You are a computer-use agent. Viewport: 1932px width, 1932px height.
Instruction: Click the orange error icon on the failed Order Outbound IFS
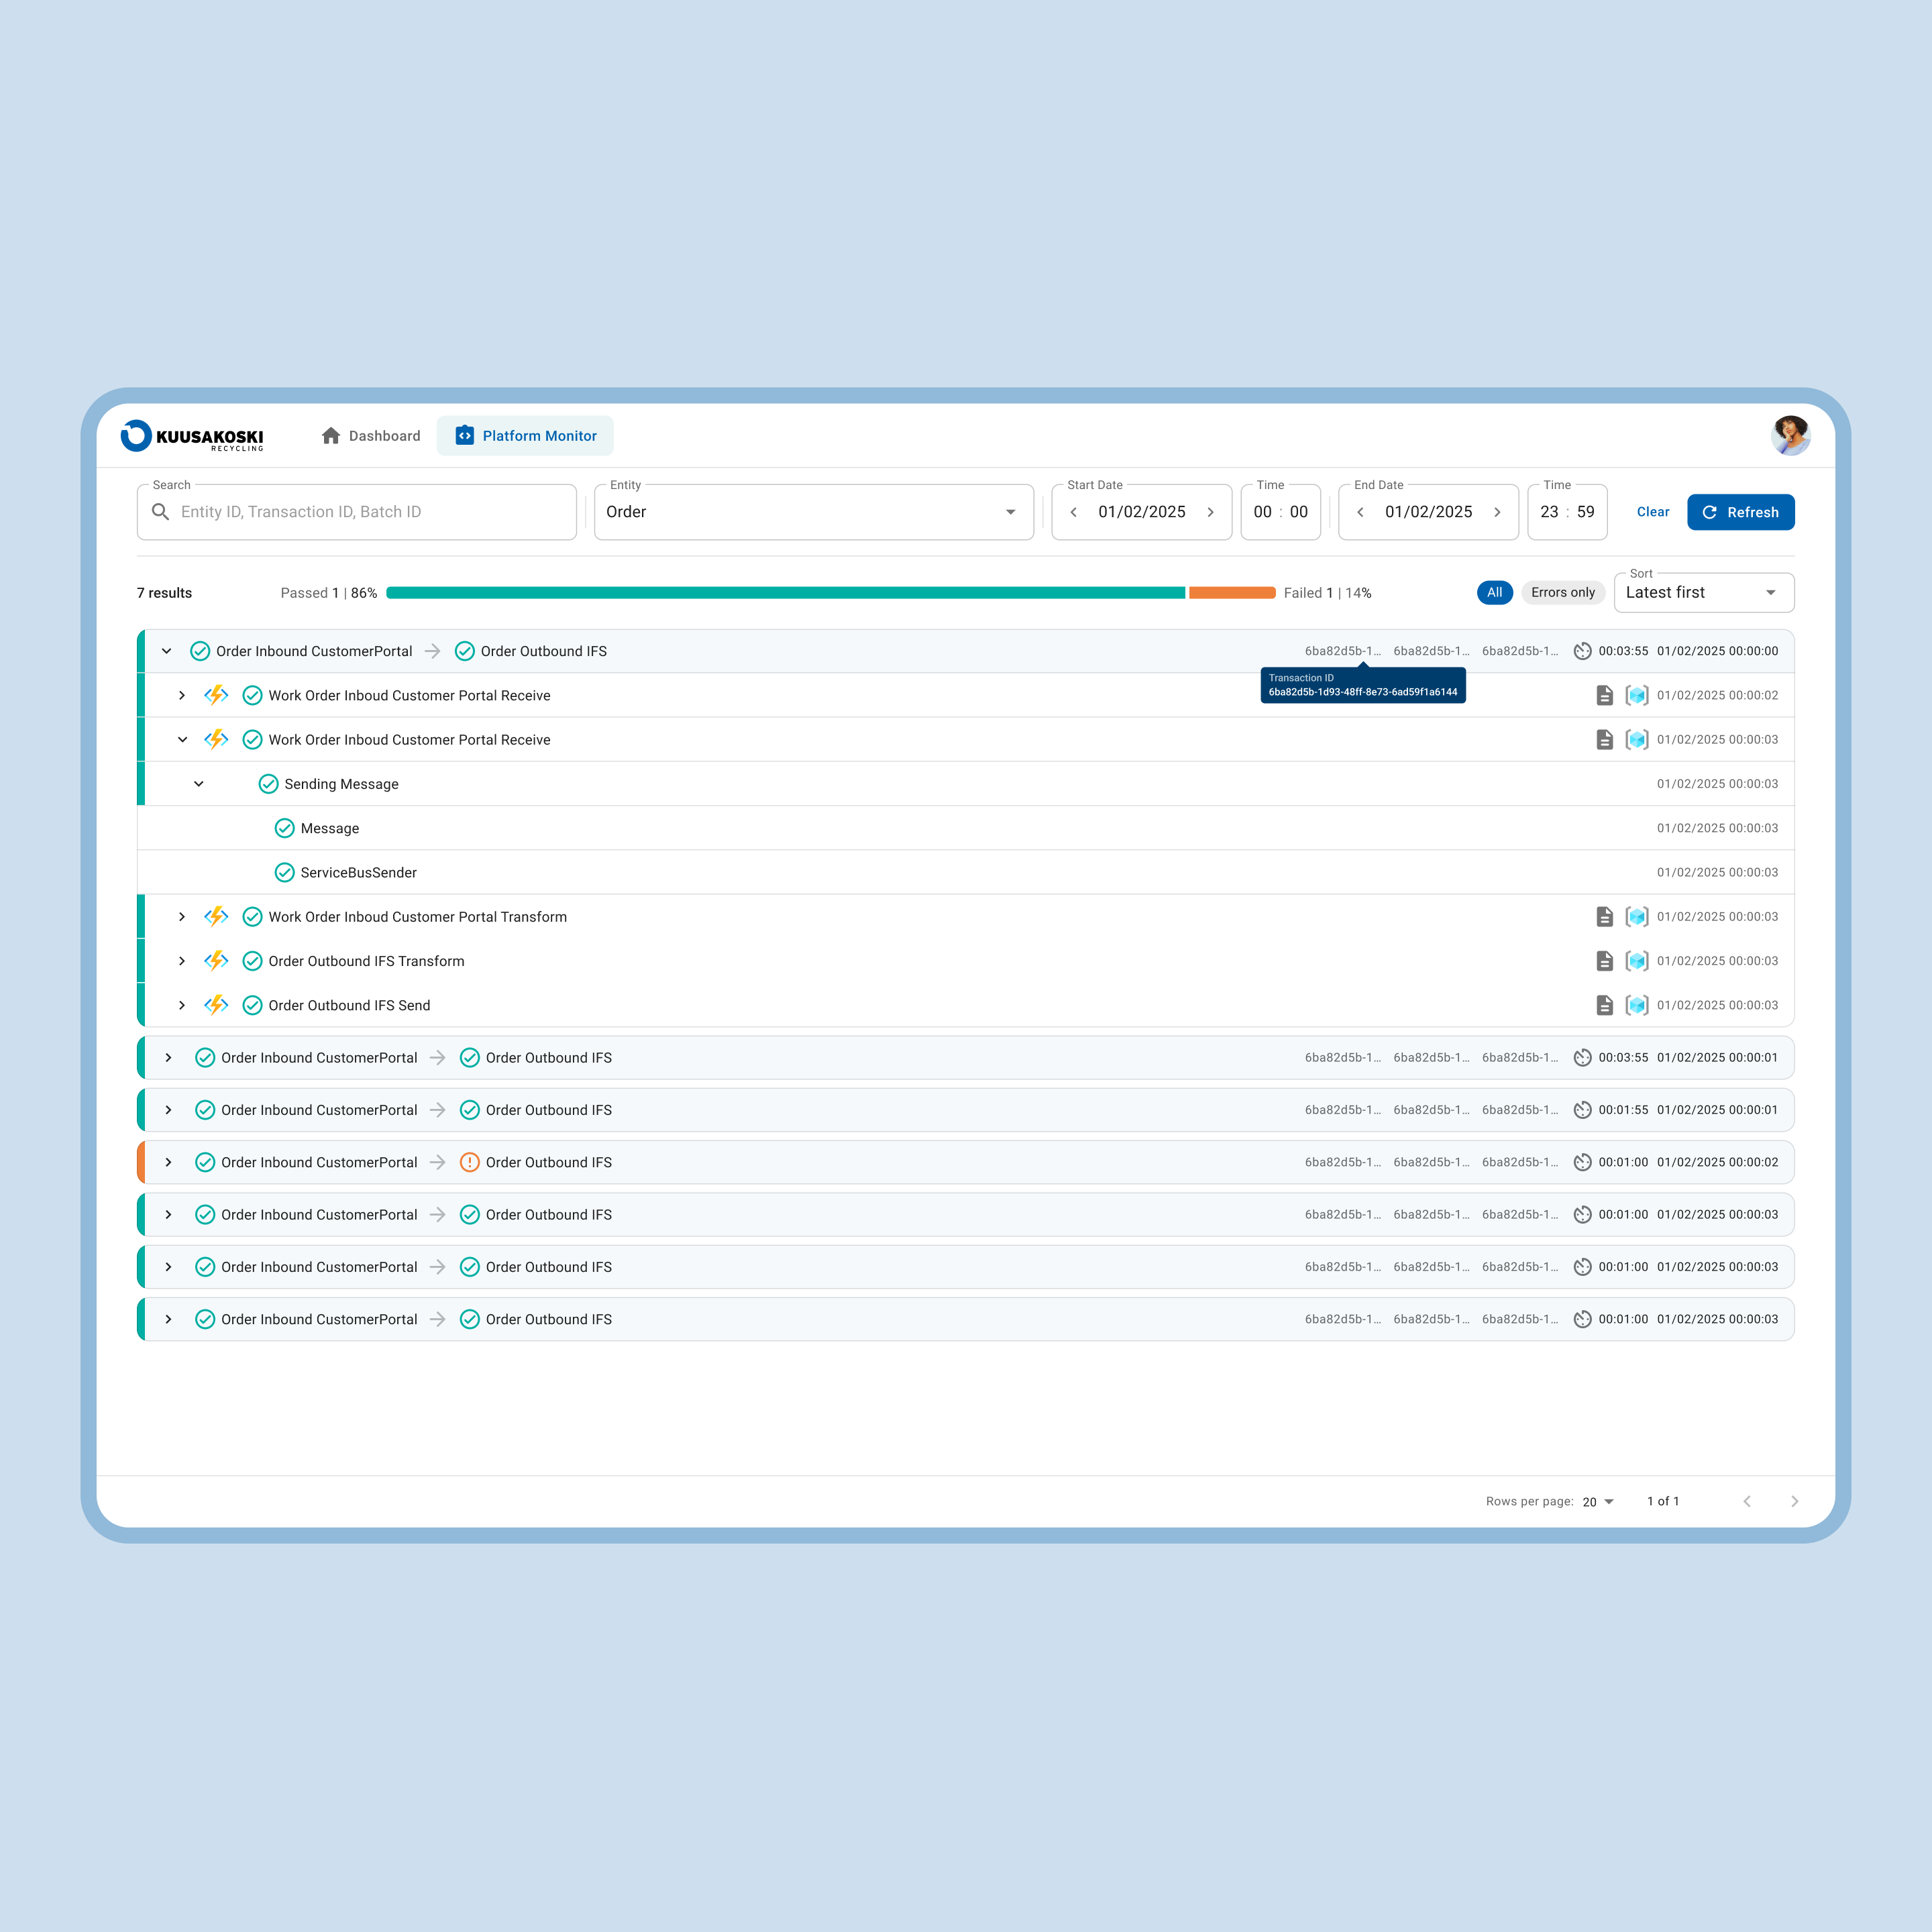pos(470,1162)
